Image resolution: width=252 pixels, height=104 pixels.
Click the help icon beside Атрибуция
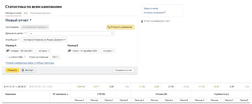pyautogui.click(x=19, y=40)
